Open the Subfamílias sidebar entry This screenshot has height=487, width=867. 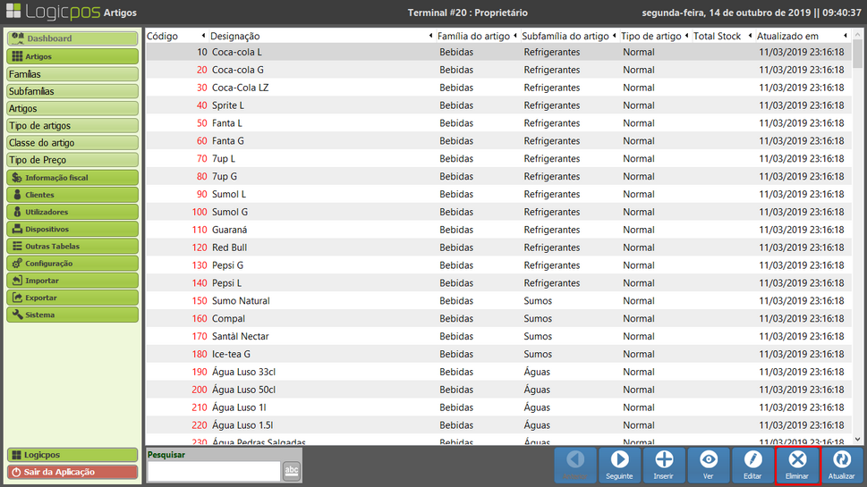coord(72,91)
